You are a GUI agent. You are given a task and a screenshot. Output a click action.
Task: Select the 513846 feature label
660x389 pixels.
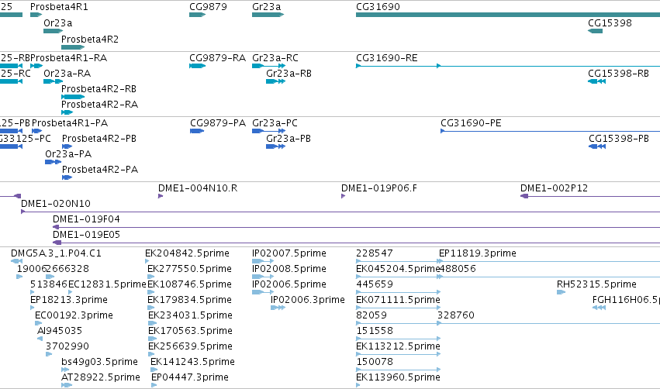[49, 284]
